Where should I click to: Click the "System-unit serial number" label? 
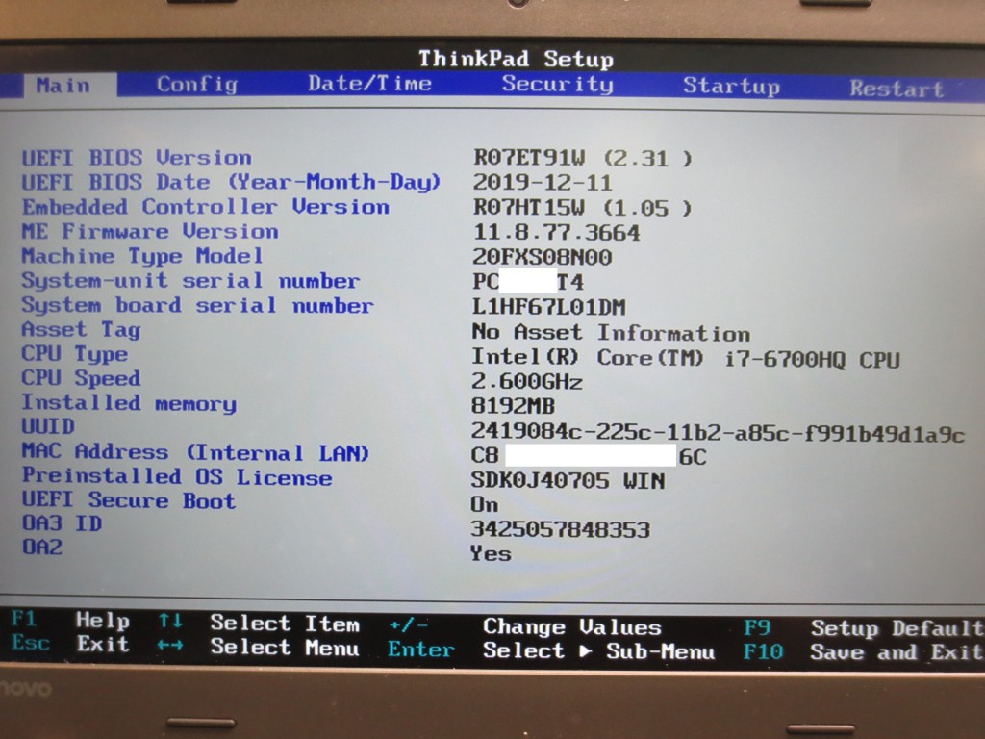coord(191,281)
